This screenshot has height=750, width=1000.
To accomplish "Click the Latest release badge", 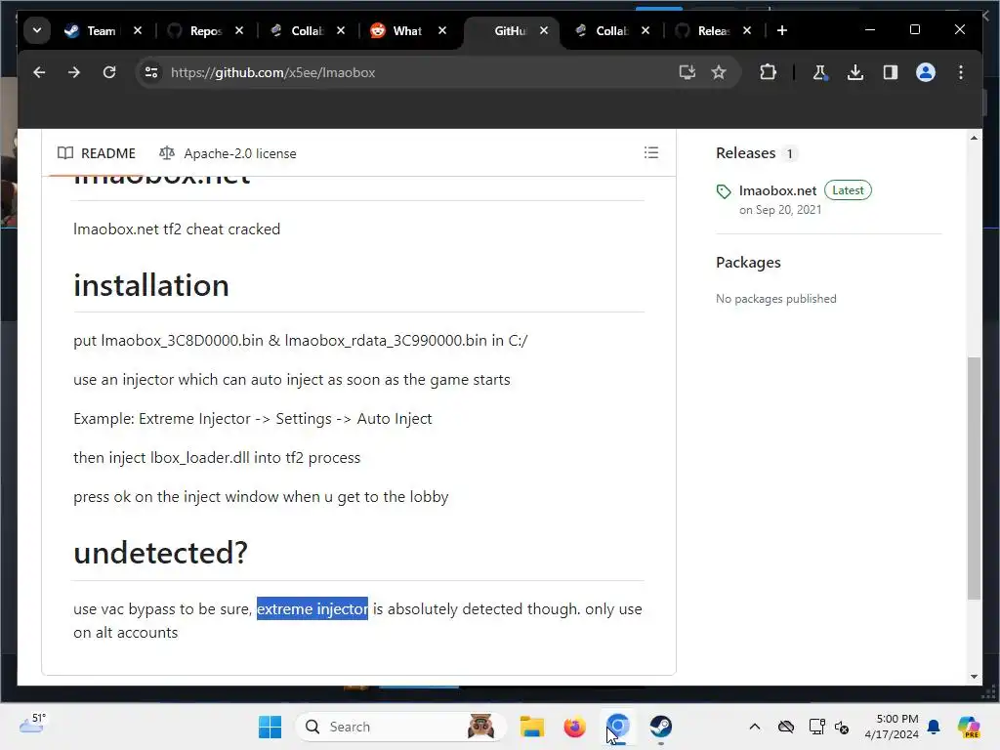I will tap(848, 190).
